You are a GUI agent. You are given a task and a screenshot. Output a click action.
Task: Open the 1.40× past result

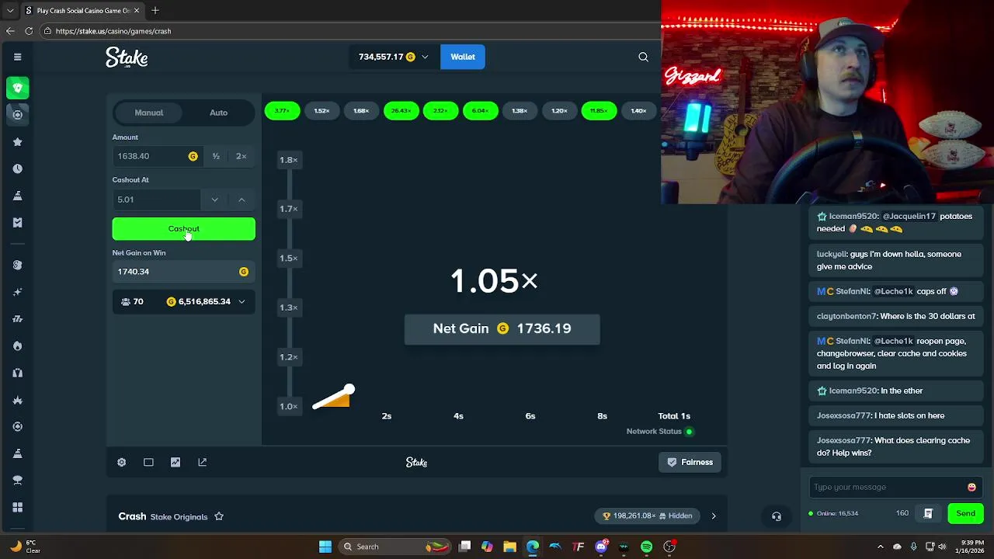point(638,111)
